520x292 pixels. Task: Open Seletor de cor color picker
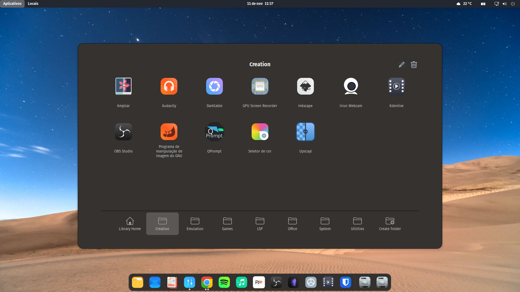tap(260, 132)
